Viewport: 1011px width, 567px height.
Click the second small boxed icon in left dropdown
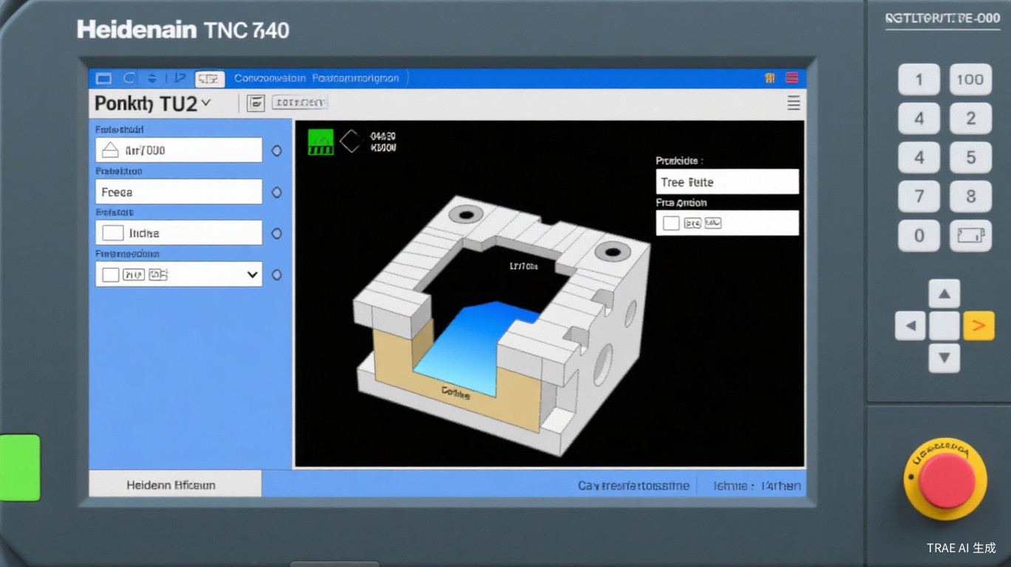point(158,275)
